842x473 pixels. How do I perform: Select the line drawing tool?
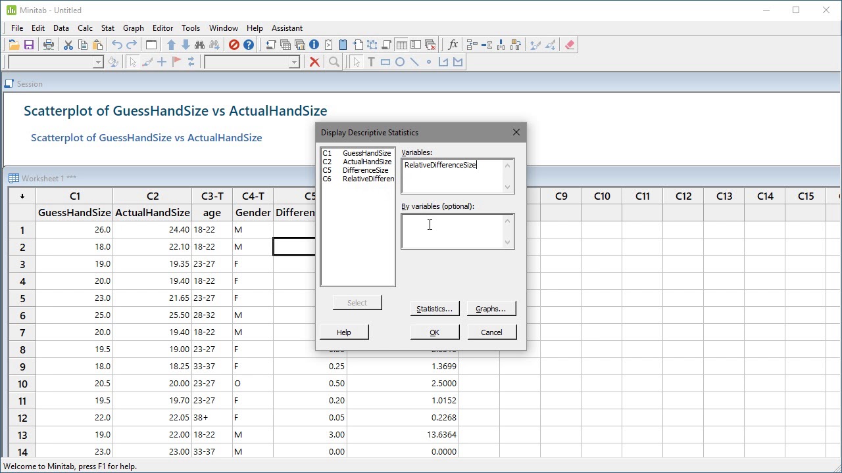click(414, 62)
